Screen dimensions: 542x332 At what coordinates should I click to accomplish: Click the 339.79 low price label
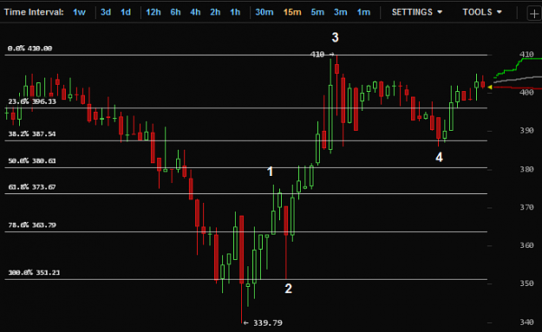point(268,323)
